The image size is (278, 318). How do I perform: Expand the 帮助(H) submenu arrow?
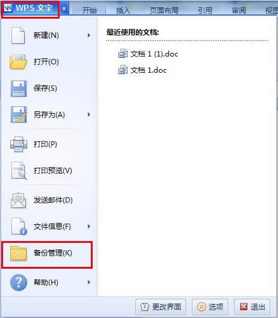(x=88, y=282)
